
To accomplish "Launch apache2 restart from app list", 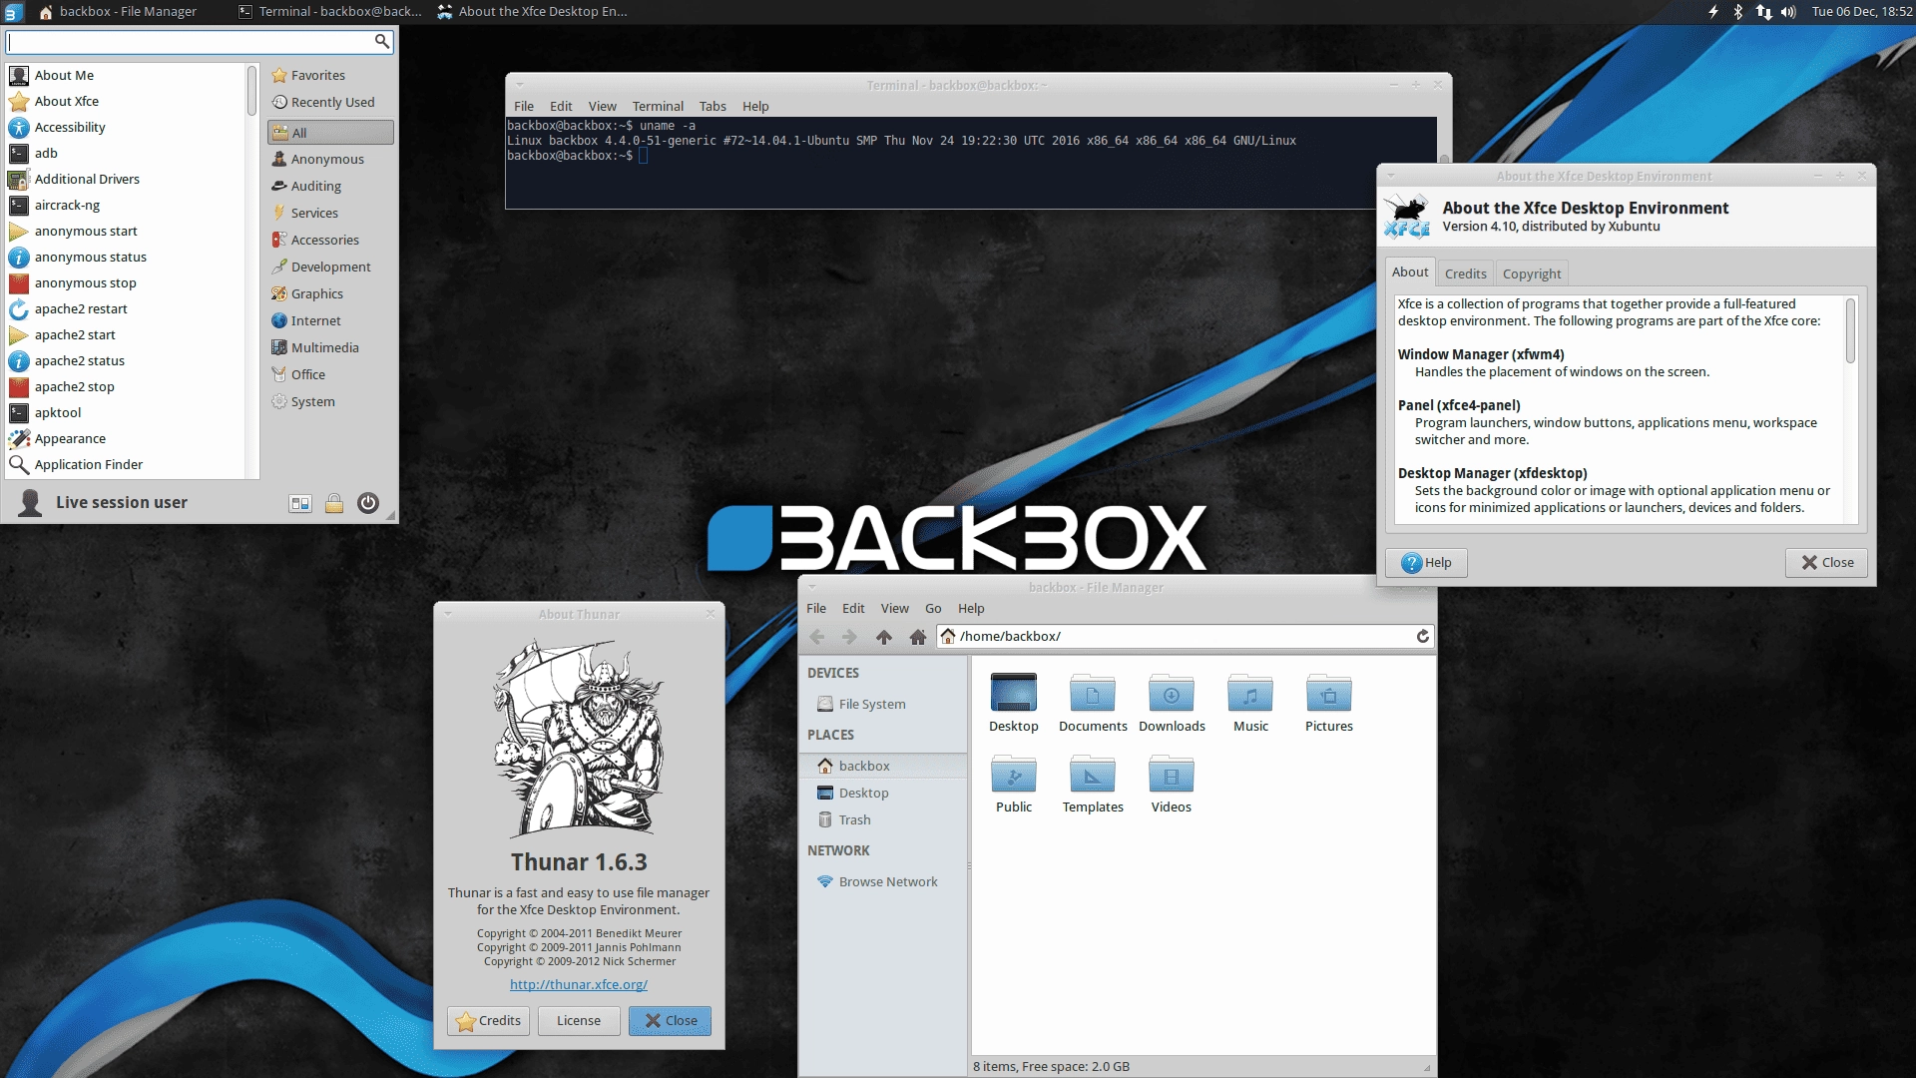I will click(126, 308).
